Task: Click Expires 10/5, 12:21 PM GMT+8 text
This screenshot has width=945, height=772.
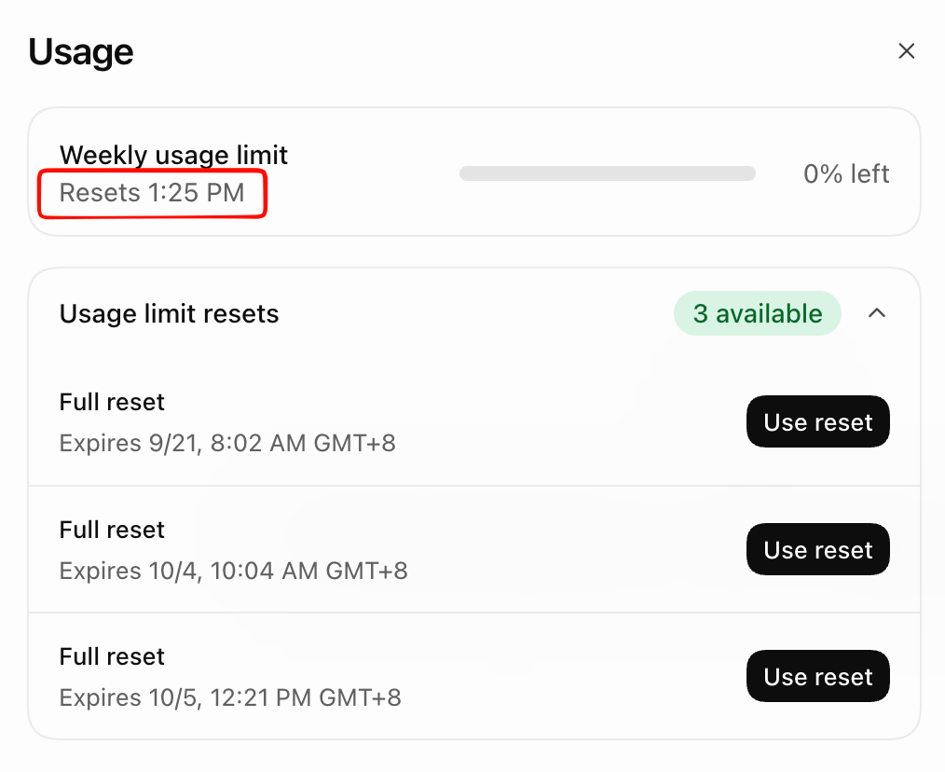Action: pos(230,697)
